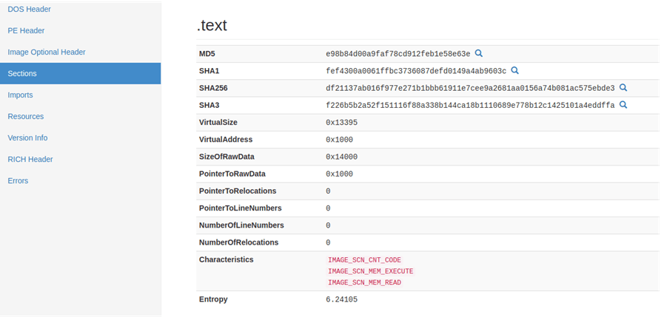The image size is (664, 317).
Task: Show the Errors page
Action: [18, 181]
